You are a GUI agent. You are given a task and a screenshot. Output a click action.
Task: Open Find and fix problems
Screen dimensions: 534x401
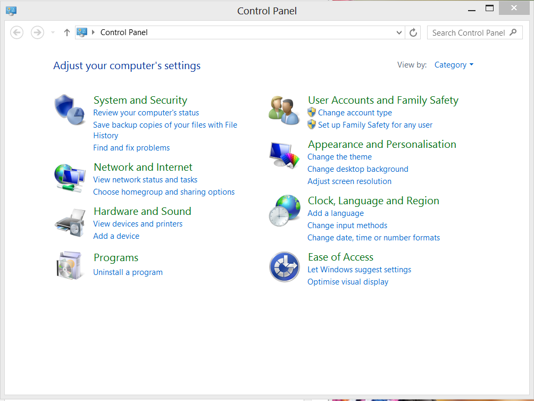pyautogui.click(x=131, y=148)
